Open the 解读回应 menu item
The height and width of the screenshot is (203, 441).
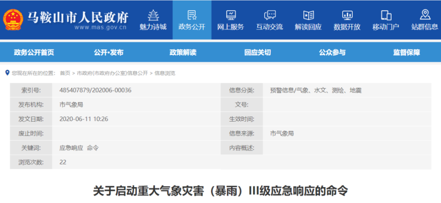tap(308, 27)
